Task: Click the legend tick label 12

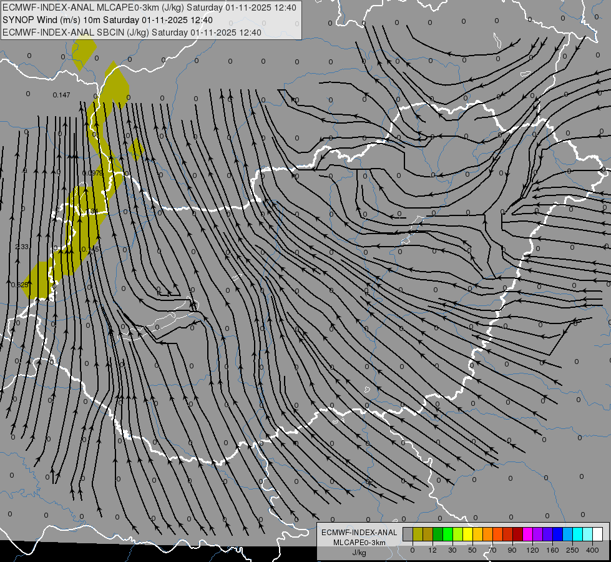Action: click(x=433, y=550)
